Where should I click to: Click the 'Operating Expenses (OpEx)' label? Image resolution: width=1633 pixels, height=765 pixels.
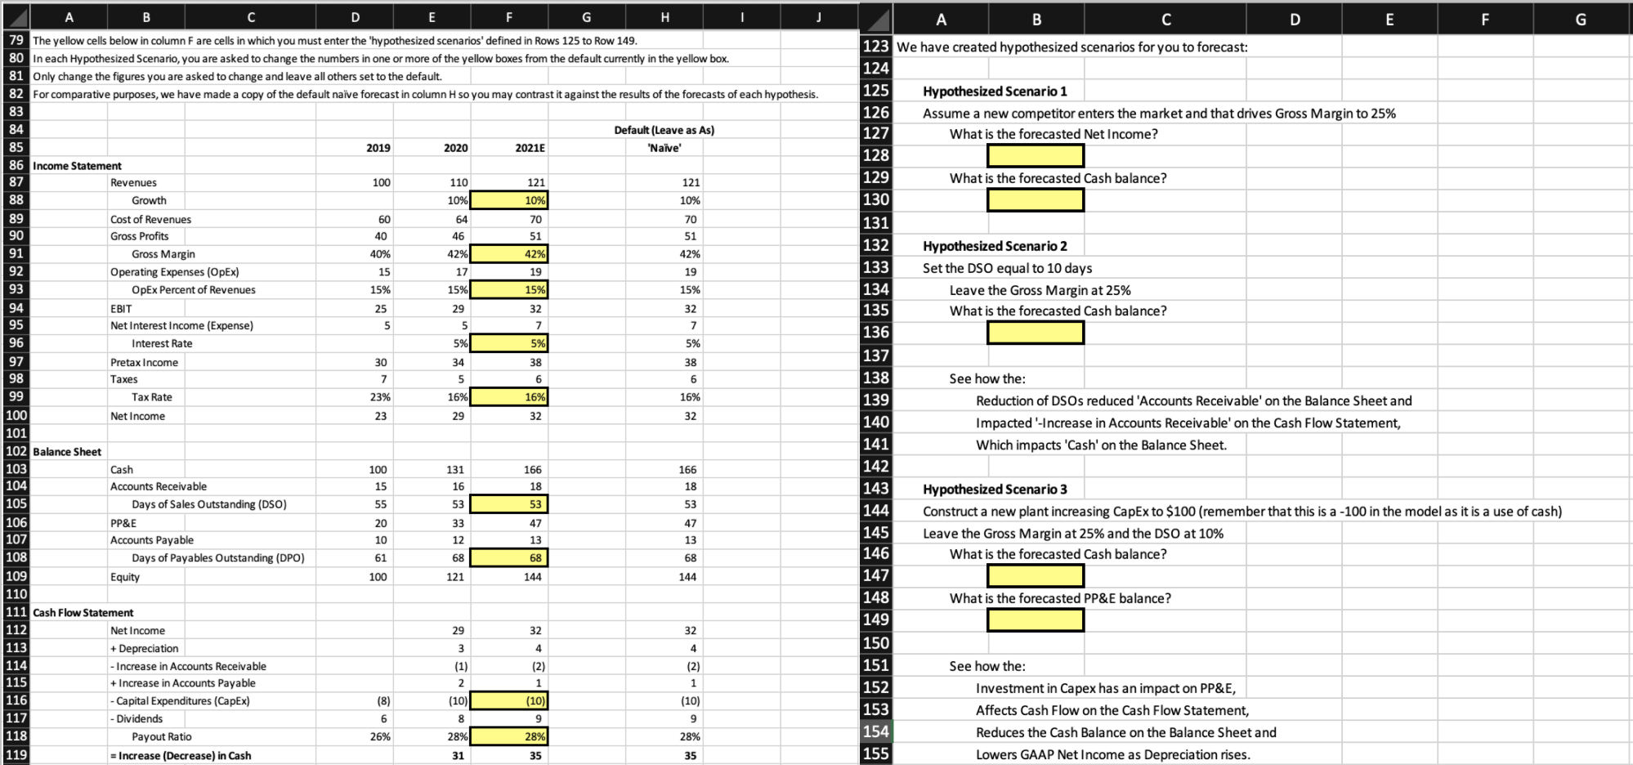[x=174, y=272]
